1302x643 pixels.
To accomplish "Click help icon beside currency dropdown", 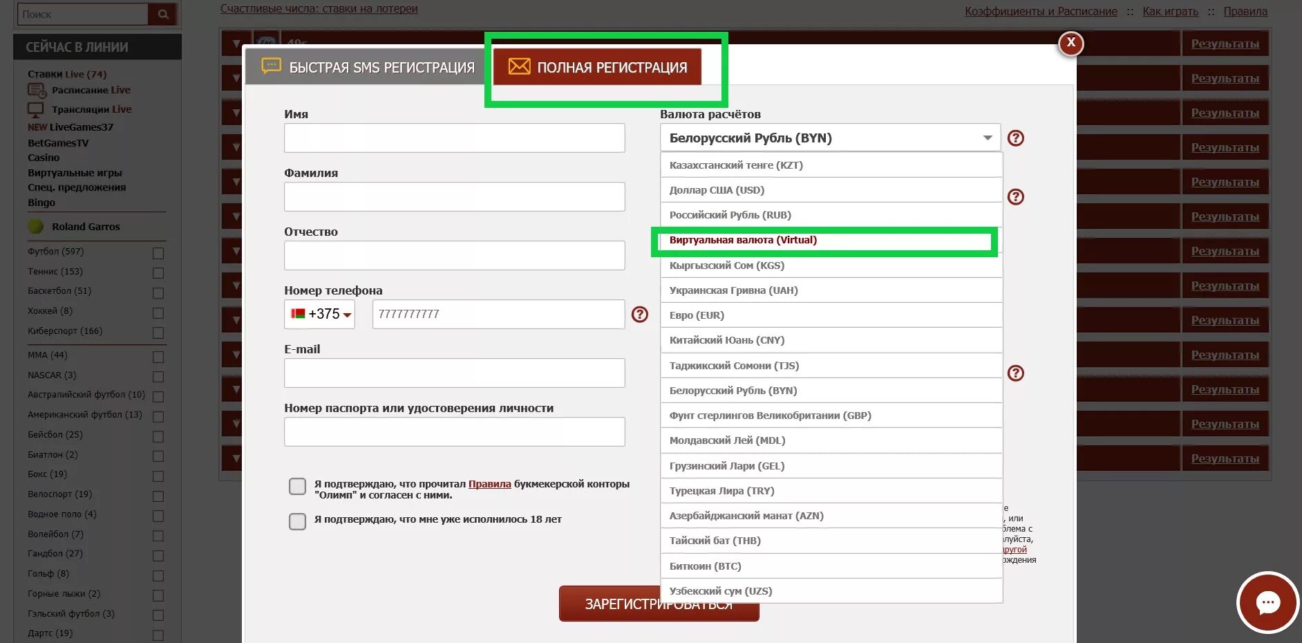I will pos(1015,138).
